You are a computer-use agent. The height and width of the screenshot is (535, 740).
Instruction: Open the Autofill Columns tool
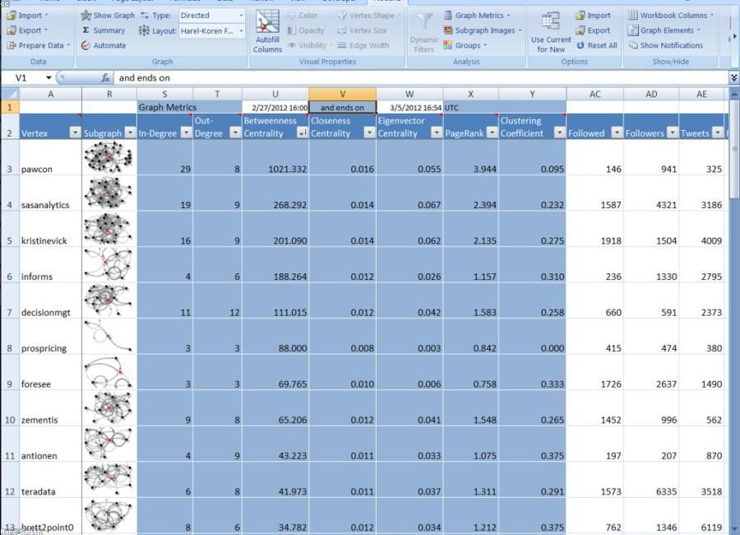point(267,31)
